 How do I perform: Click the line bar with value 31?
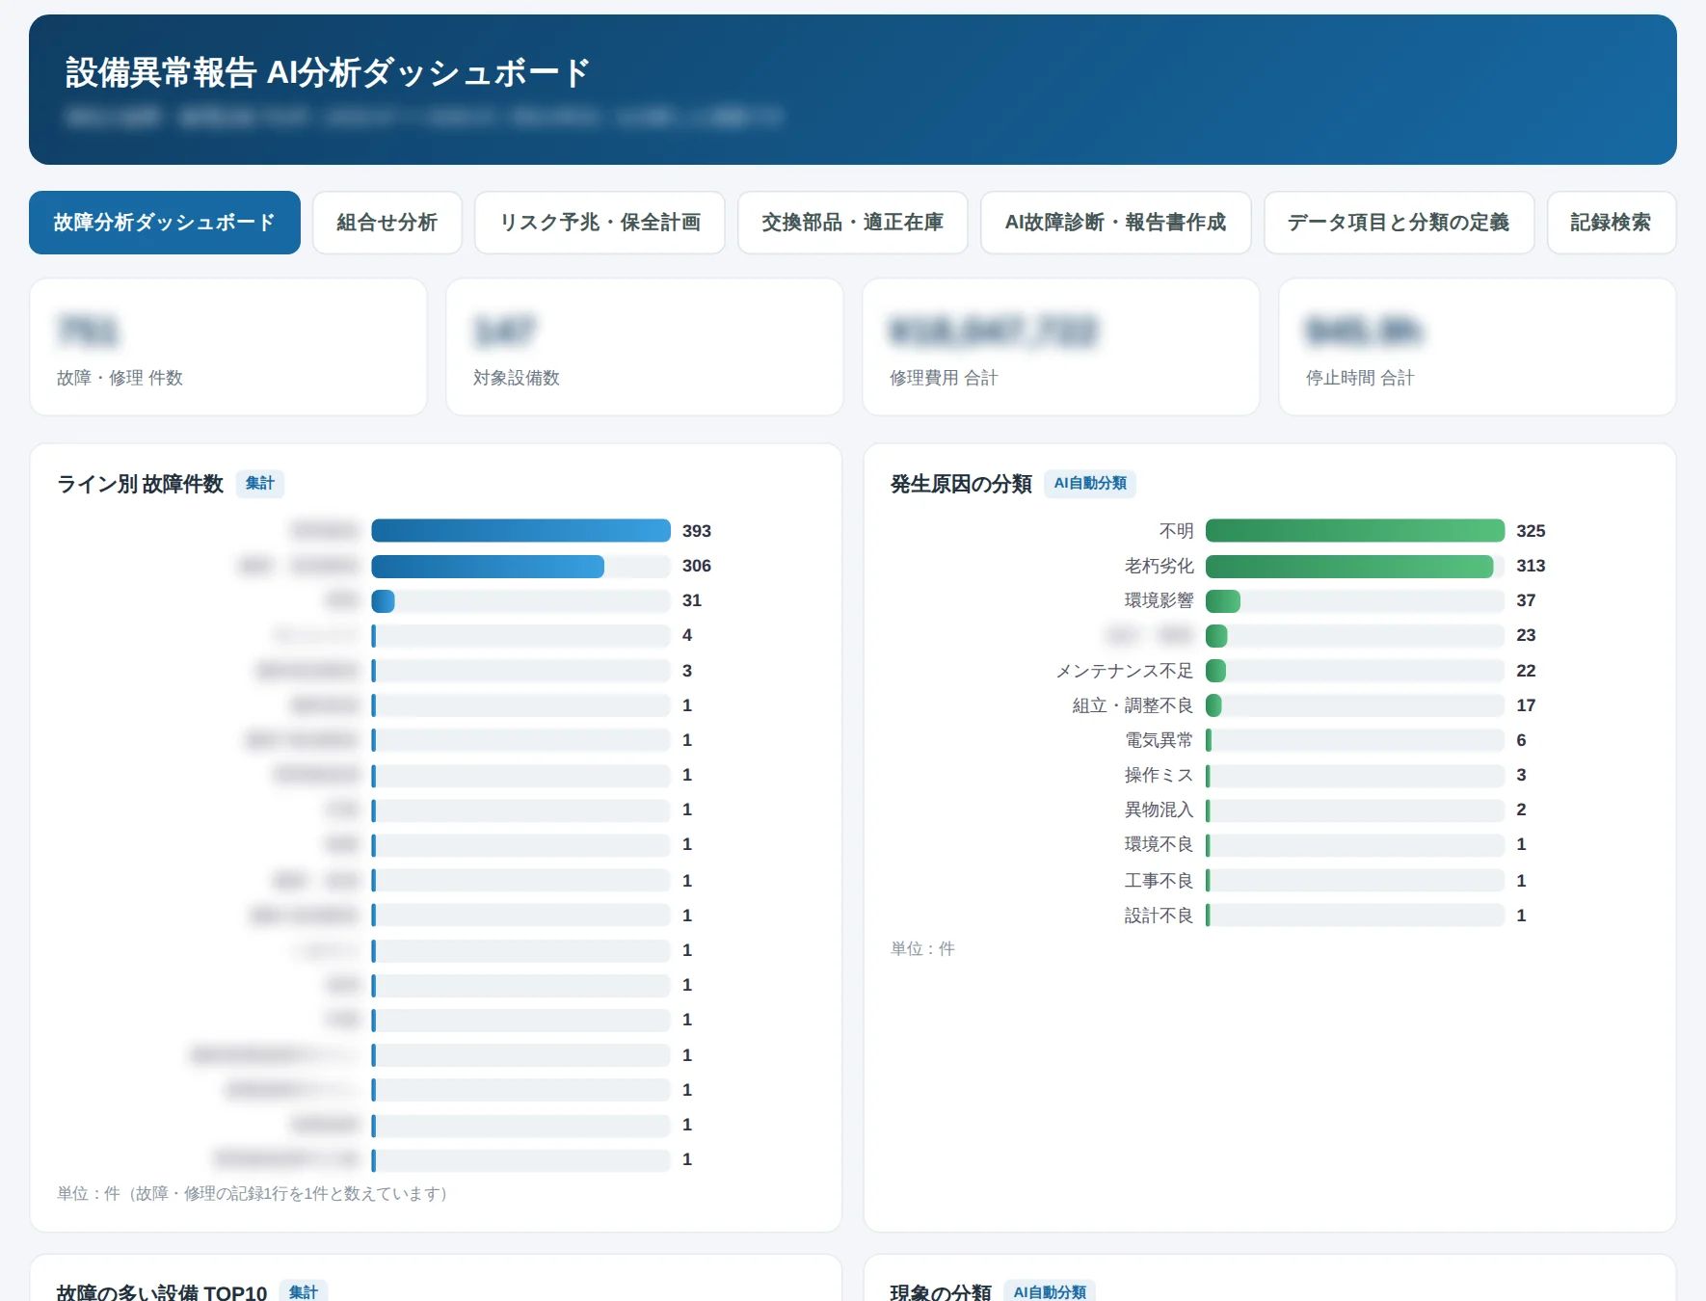pyautogui.click(x=383, y=601)
